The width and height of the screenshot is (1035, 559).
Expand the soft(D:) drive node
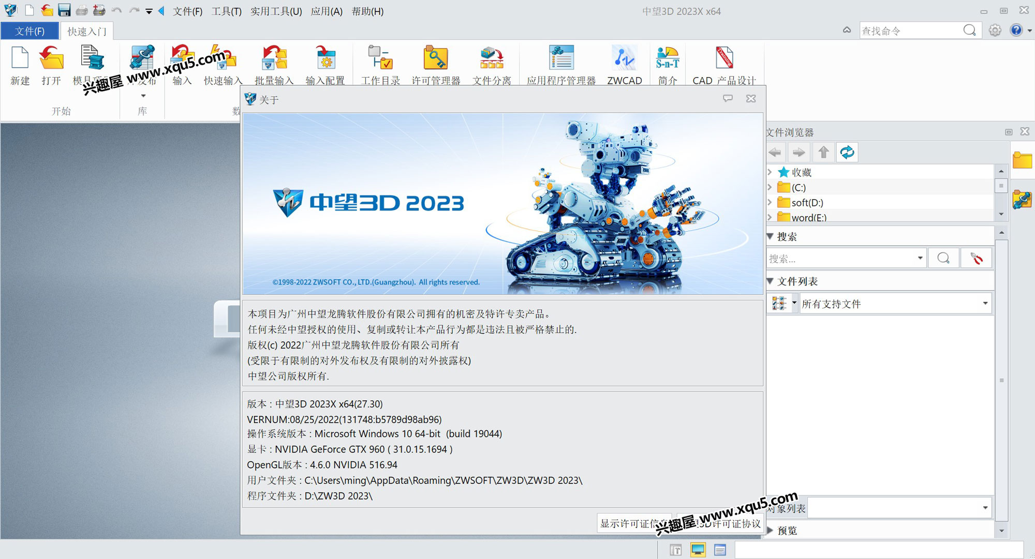[770, 202]
